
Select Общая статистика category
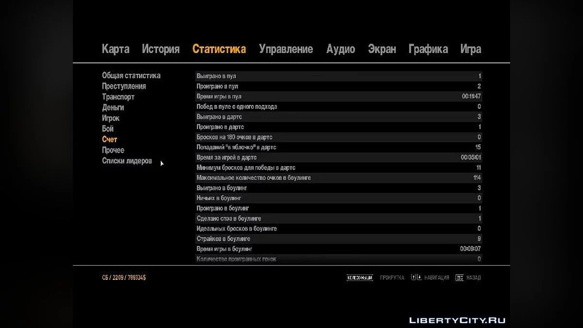(131, 76)
